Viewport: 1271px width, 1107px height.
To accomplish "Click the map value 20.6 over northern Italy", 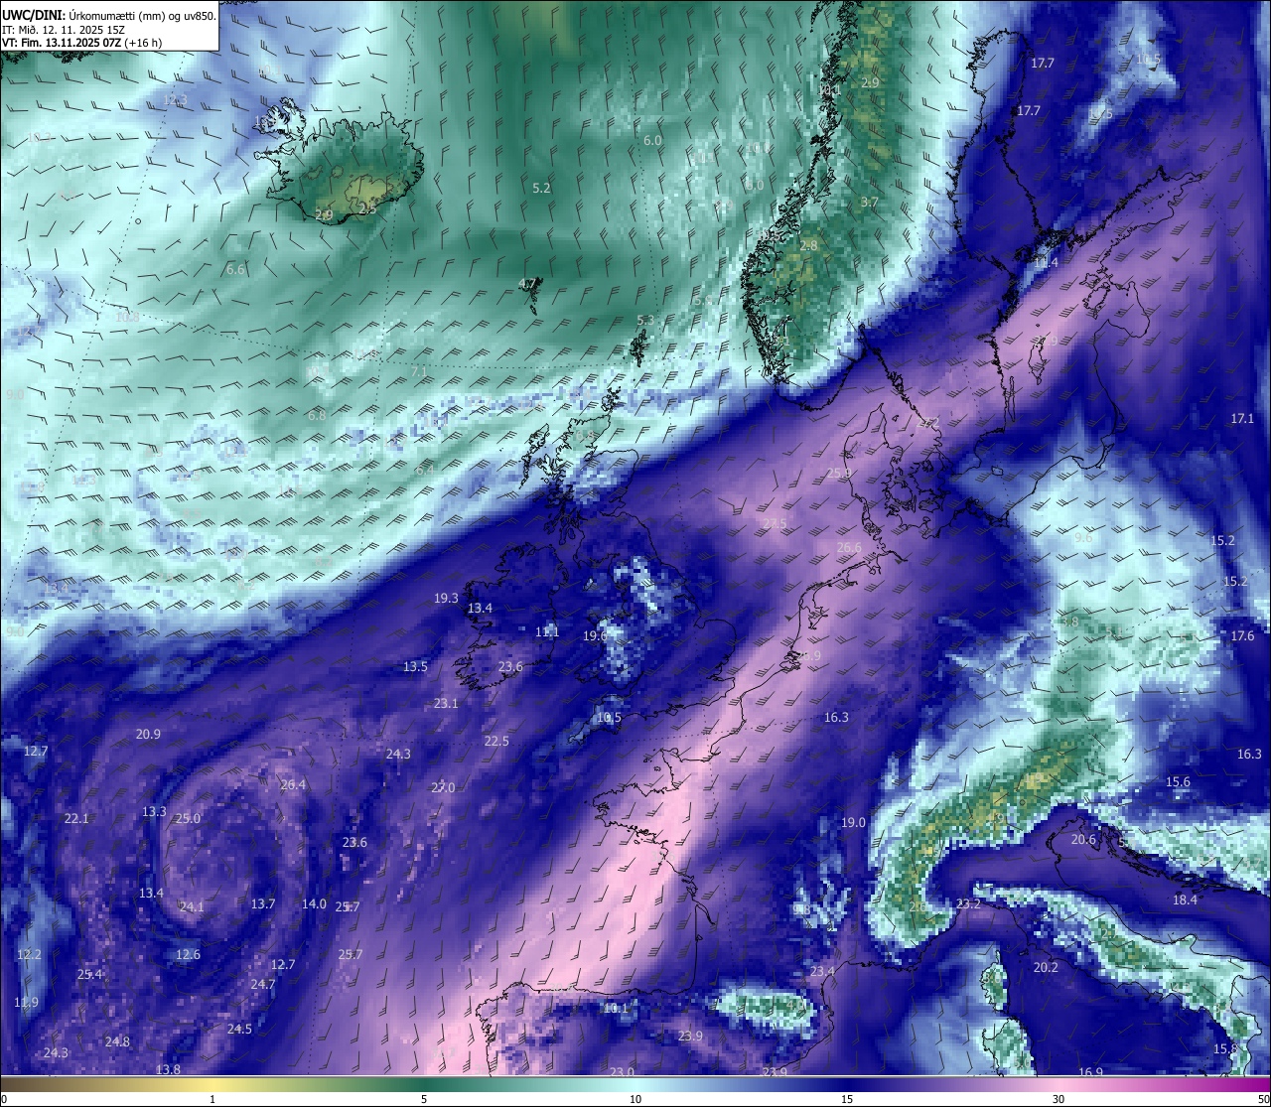I will [x=1083, y=840].
